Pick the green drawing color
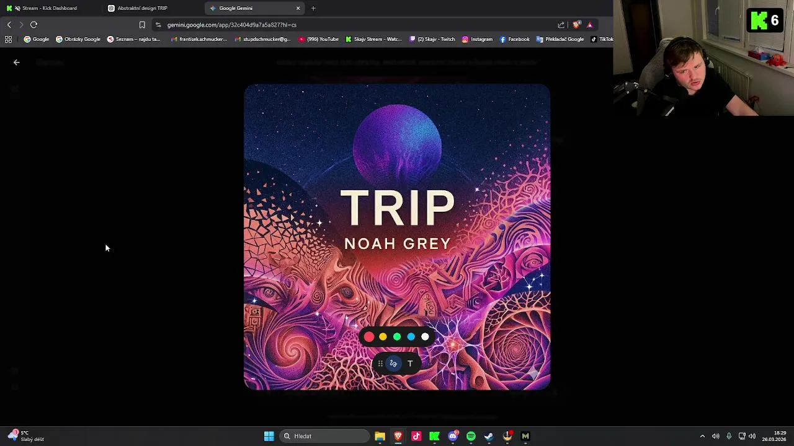This screenshot has height=446, width=794. (x=397, y=337)
